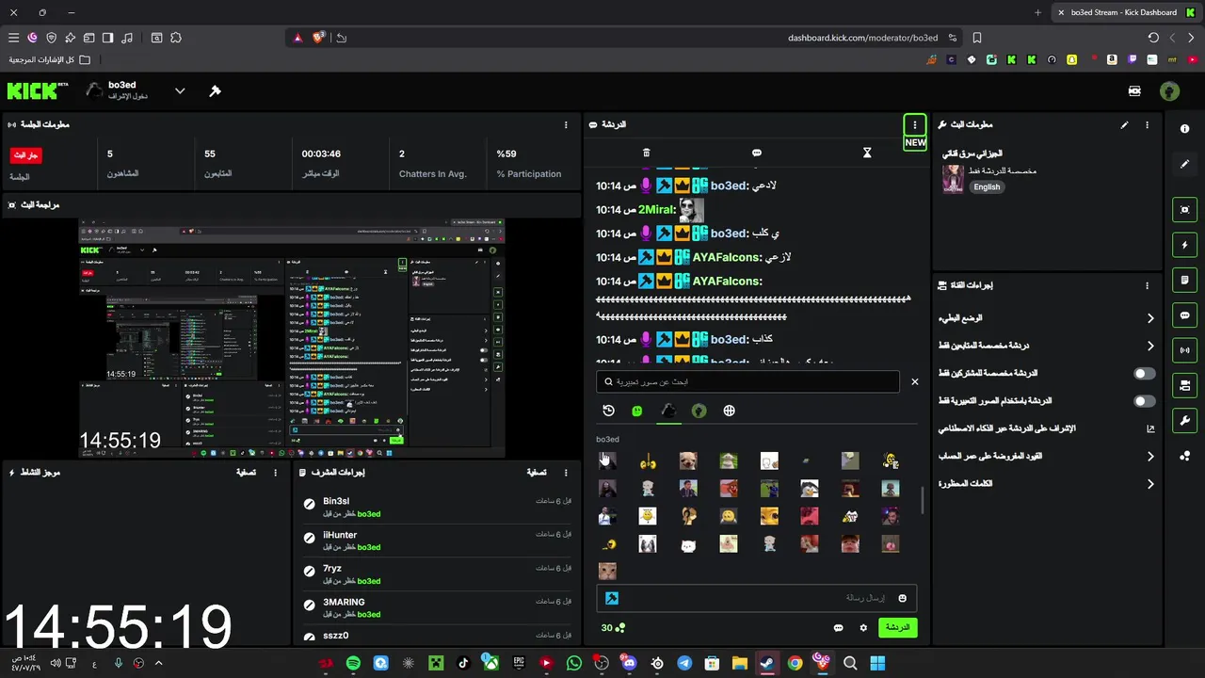Click the green chat send button
1205x678 pixels.
[897, 627]
